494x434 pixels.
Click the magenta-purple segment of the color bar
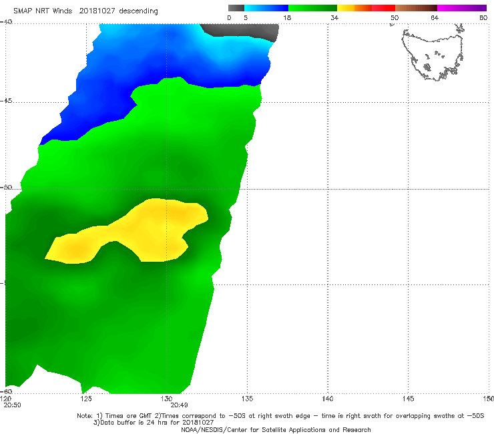tap(462, 8)
